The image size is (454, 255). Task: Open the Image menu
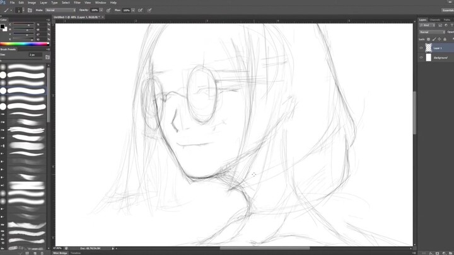click(x=32, y=3)
